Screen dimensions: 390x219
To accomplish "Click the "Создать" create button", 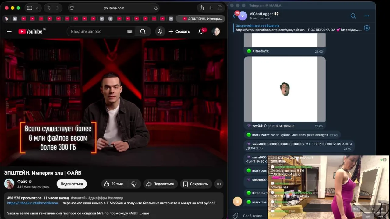I will coord(179,31).
